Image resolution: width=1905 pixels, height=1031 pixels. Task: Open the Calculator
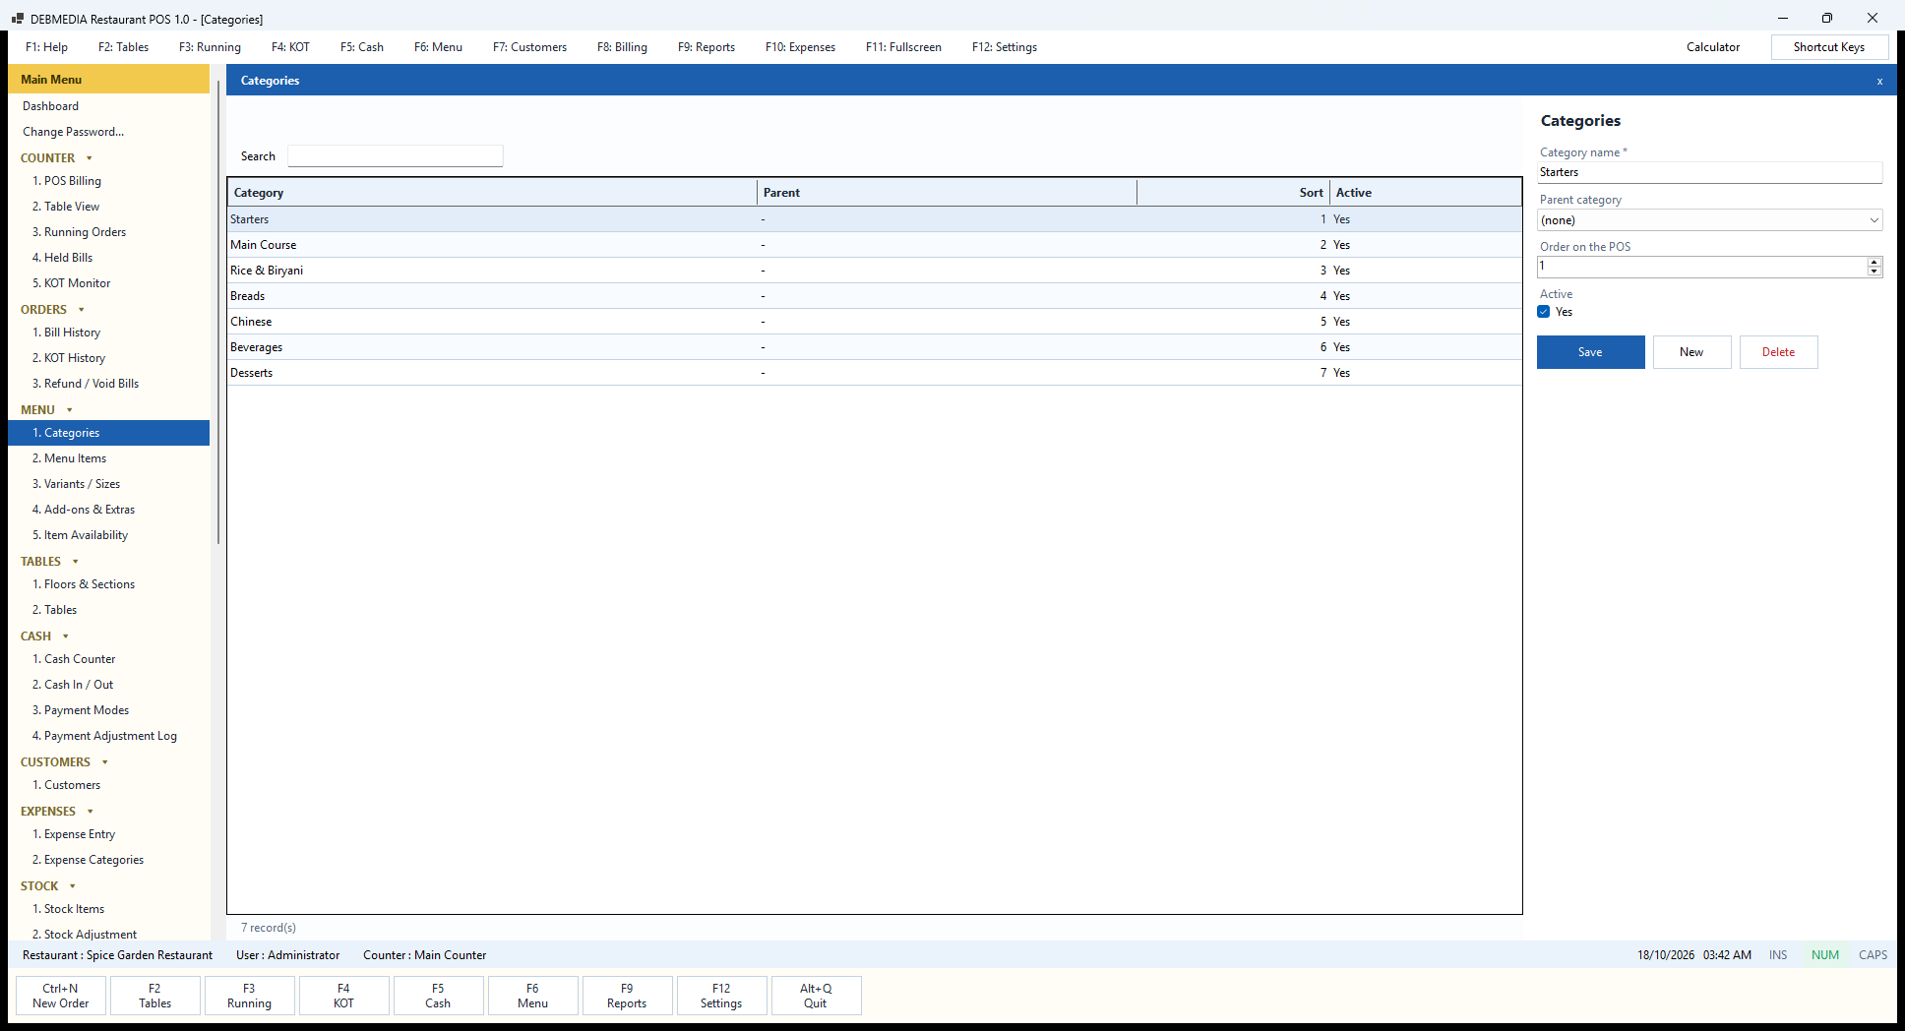(1712, 47)
